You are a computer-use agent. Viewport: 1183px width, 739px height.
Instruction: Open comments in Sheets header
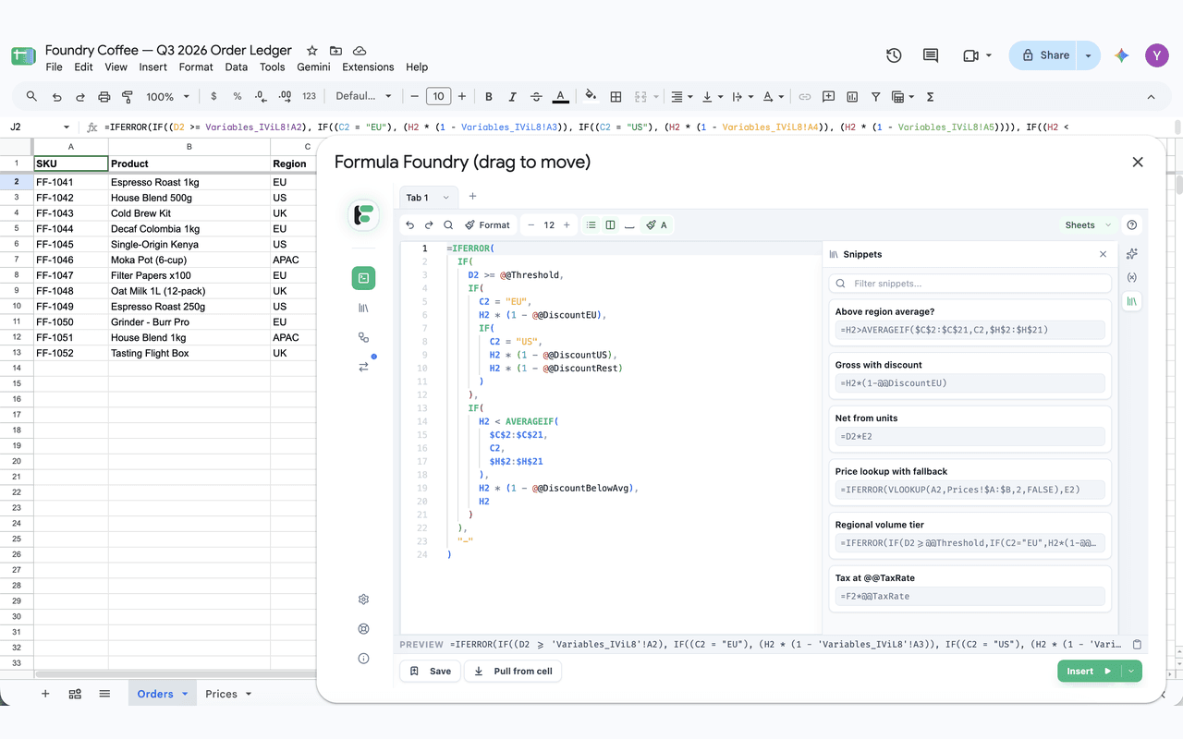pos(931,55)
